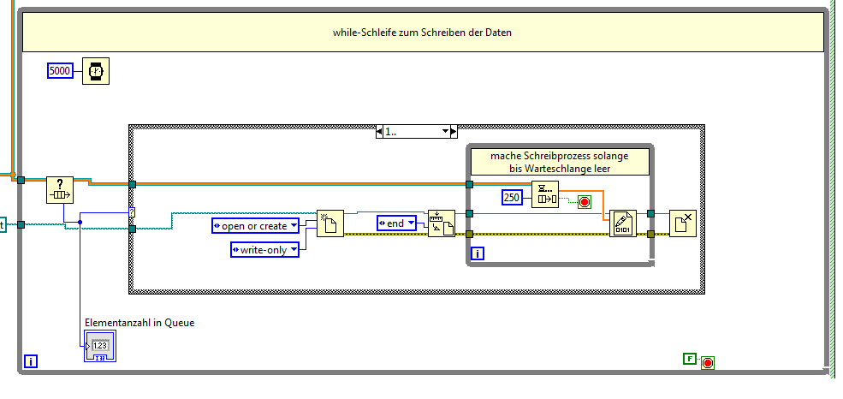Screen dimensions: 843x399
Task: Click inner loop stop condition terminal
Action: pos(584,203)
